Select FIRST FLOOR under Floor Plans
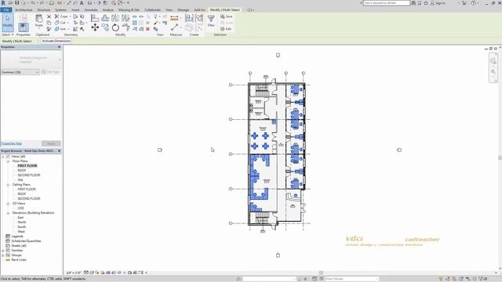Screen dimensions: 502x282 (27, 165)
